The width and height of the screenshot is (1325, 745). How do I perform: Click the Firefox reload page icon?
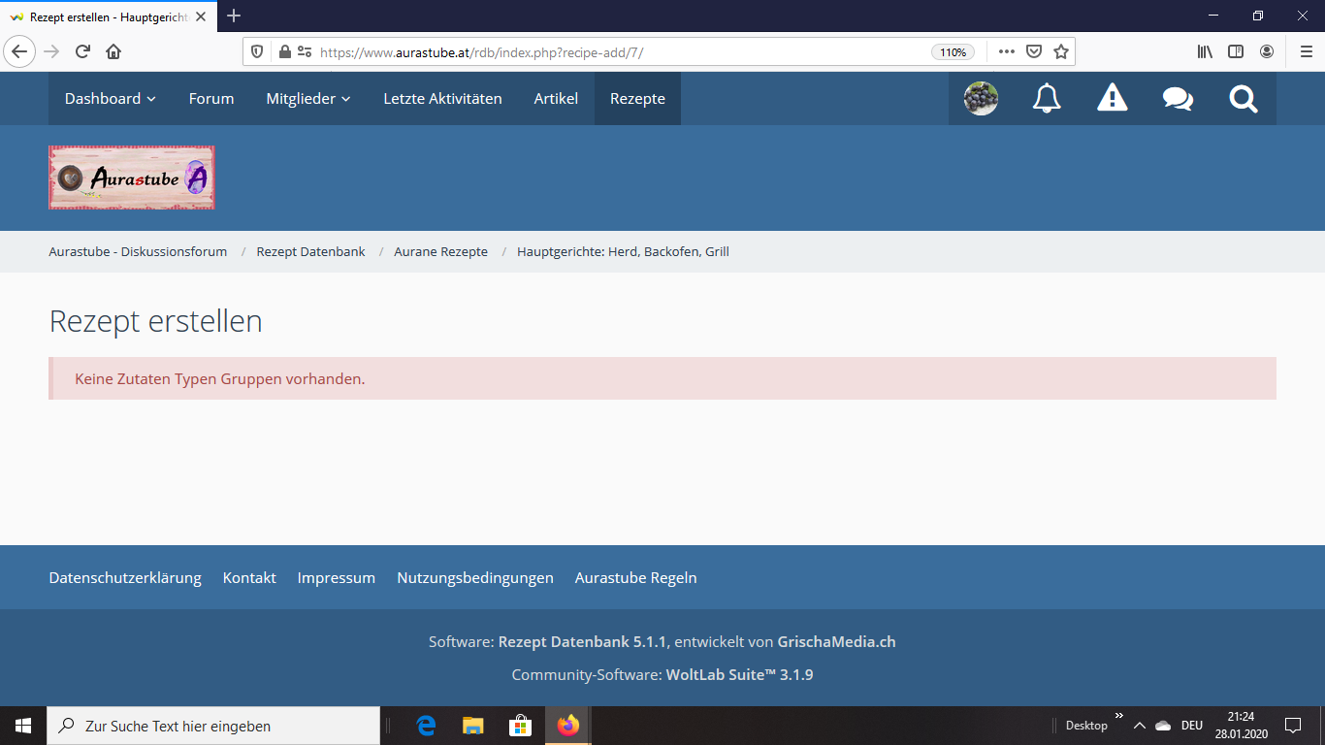tap(82, 51)
